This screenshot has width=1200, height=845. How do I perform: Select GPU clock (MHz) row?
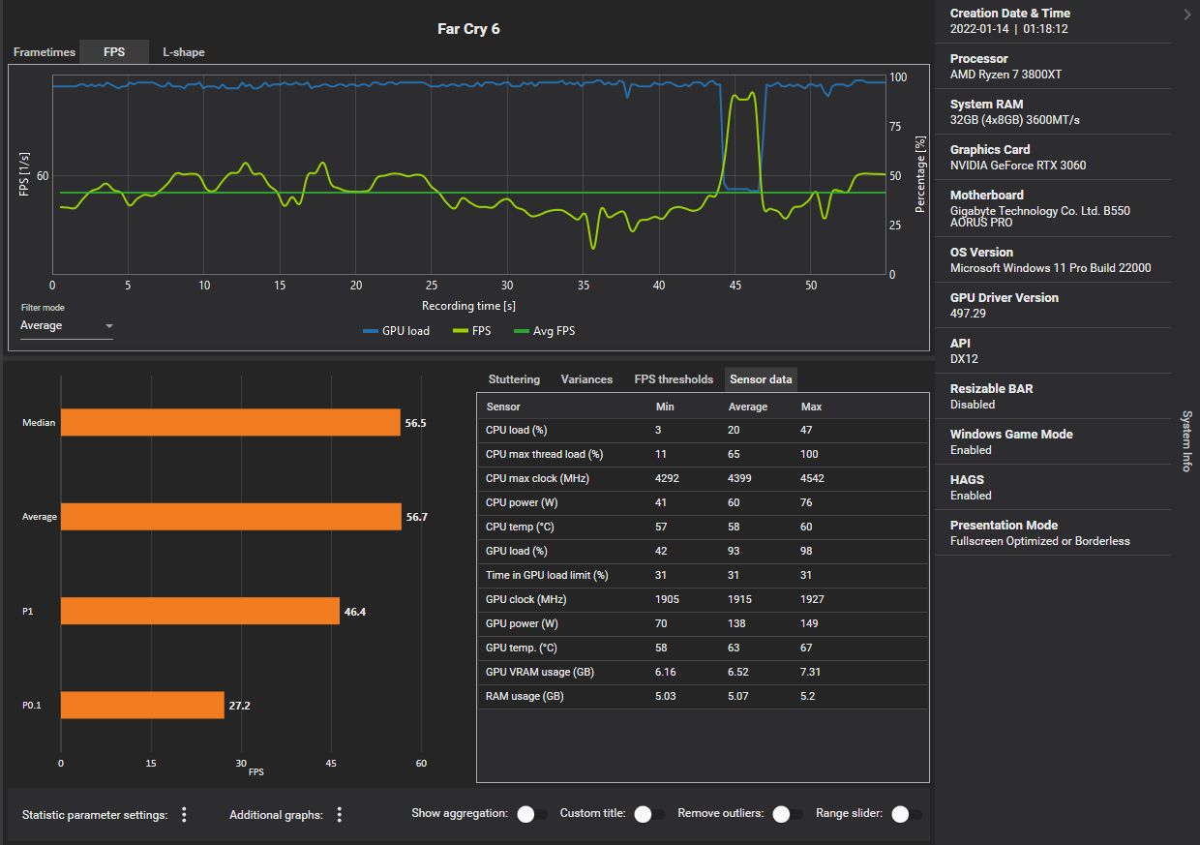[x=703, y=600]
